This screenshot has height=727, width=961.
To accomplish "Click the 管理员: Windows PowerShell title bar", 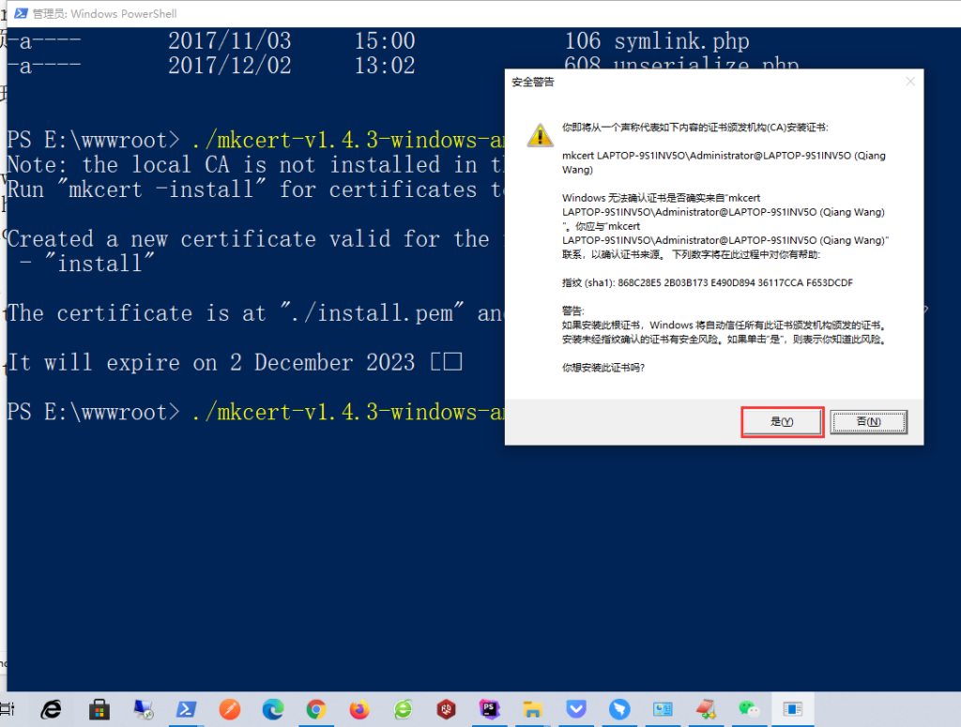I will [x=113, y=13].
